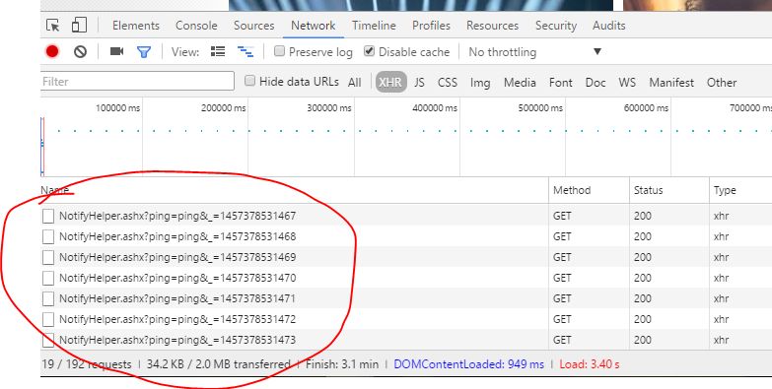This screenshot has width=772, height=389.
Task: Switch to large request rows view icon
Action: coord(218,51)
